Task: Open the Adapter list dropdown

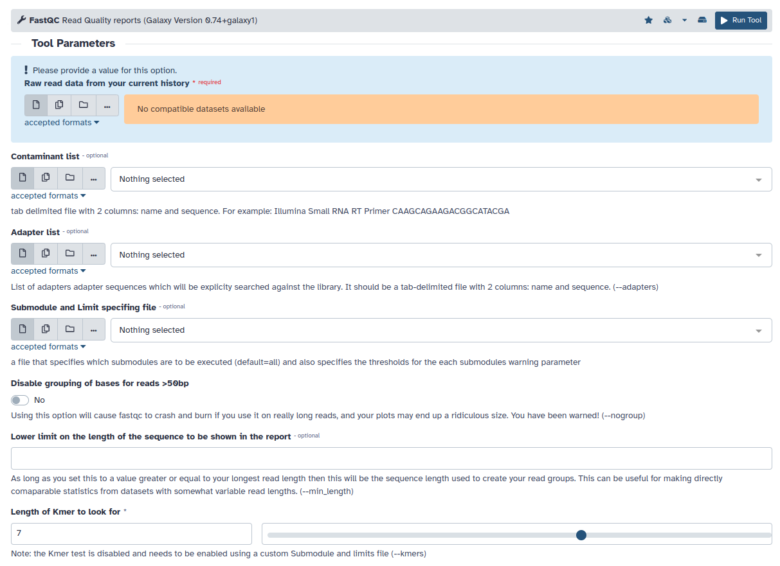Action: (441, 255)
